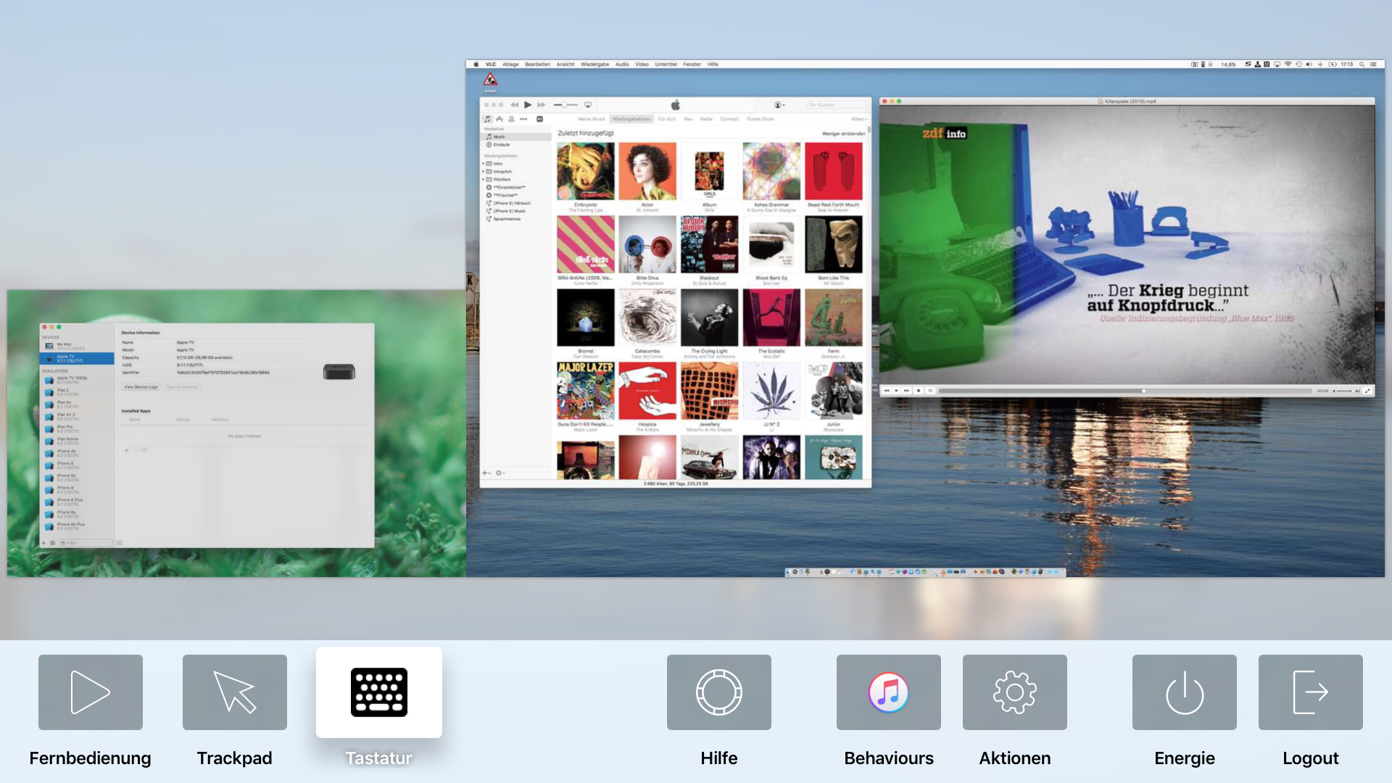Select the Embryonic album cover
This screenshot has height=783, width=1392.
point(585,171)
